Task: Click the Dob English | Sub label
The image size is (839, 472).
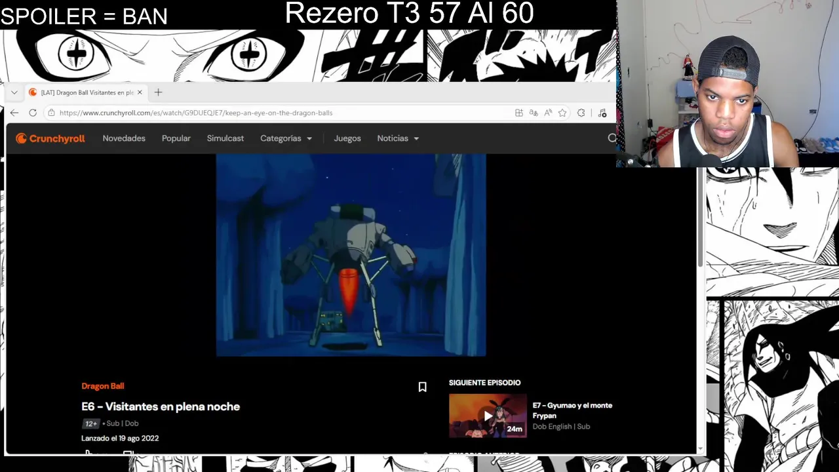Action: click(x=561, y=426)
